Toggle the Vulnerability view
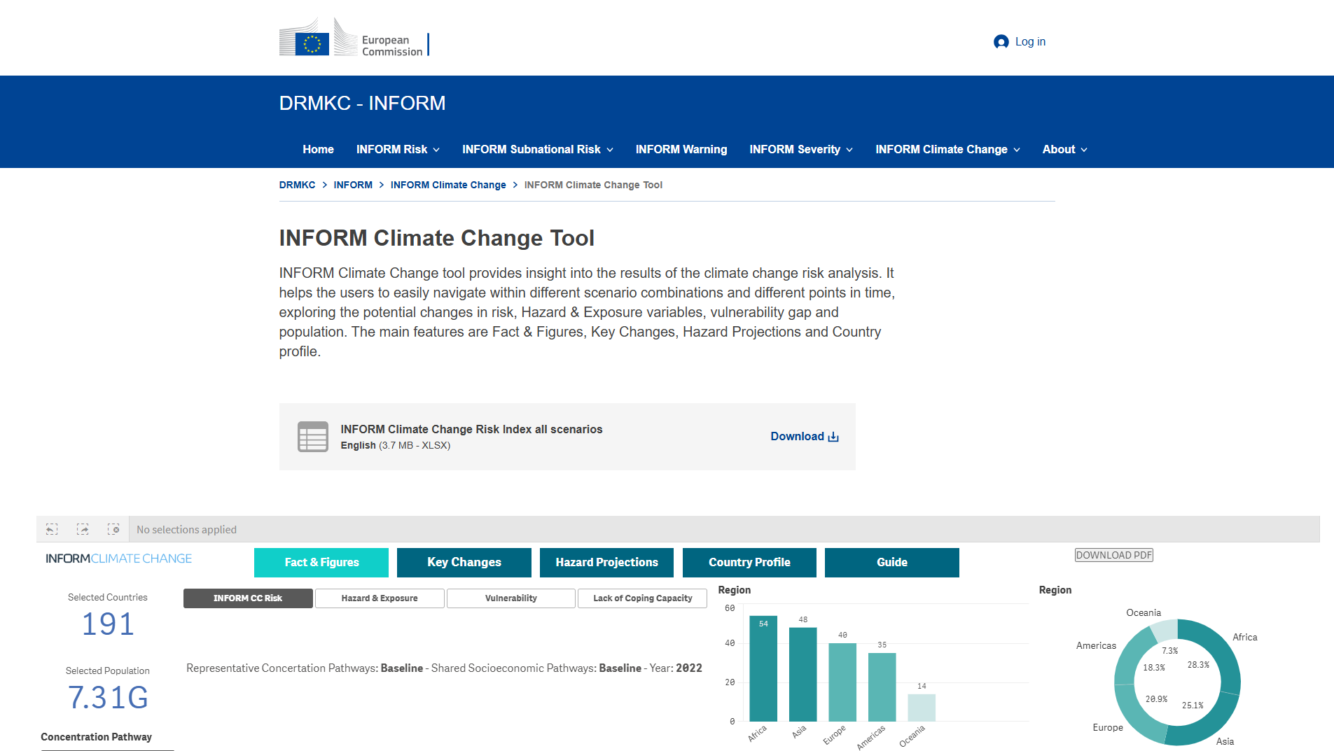 coord(510,598)
